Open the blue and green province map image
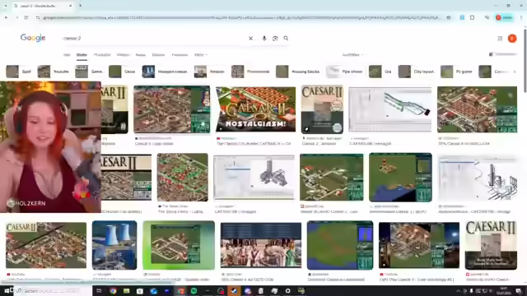The width and height of the screenshot is (527, 296). (x=340, y=245)
